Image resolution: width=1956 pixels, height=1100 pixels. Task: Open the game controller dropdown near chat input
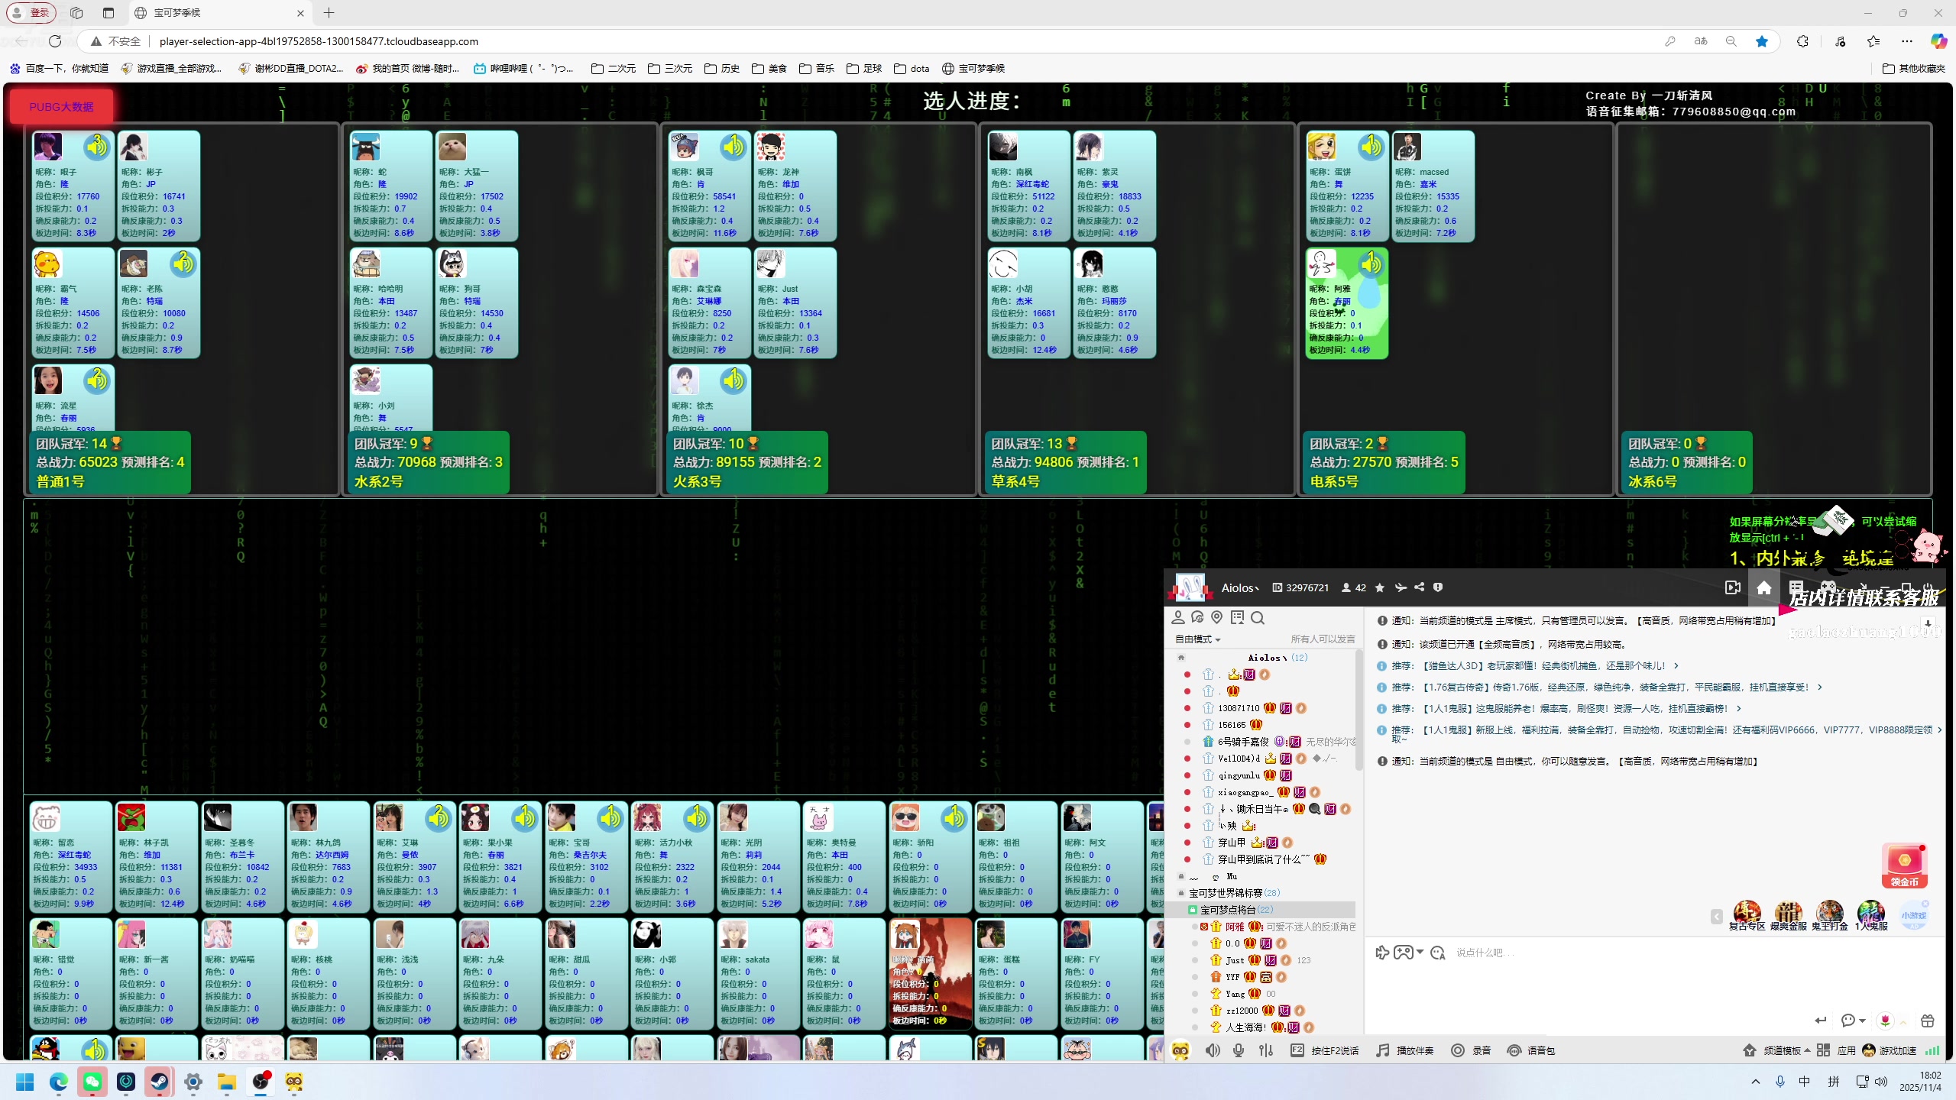coord(1420,953)
